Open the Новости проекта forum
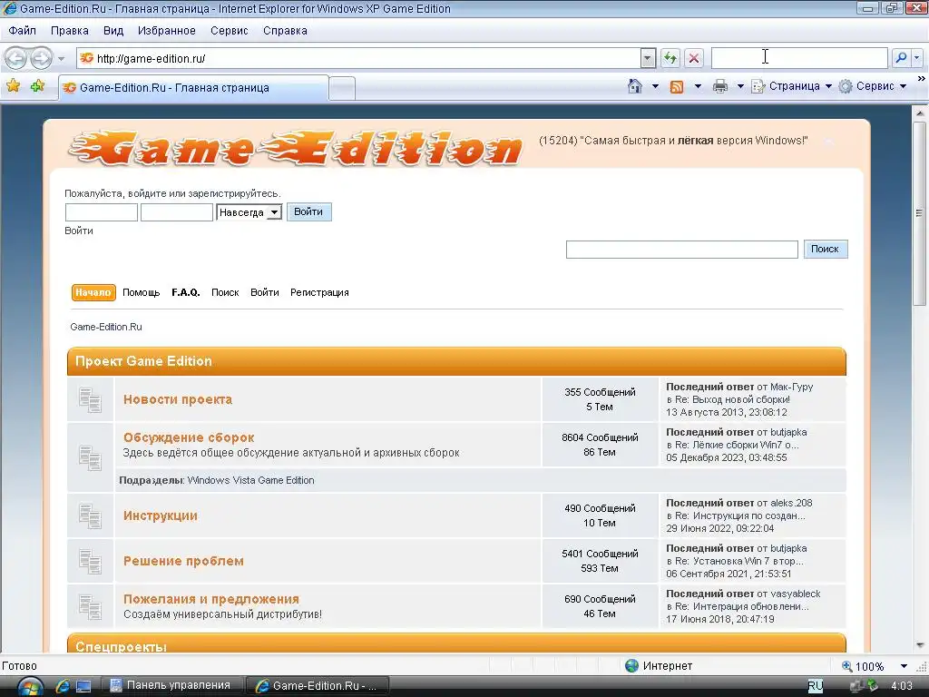Image resolution: width=929 pixels, height=697 pixels. (178, 399)
